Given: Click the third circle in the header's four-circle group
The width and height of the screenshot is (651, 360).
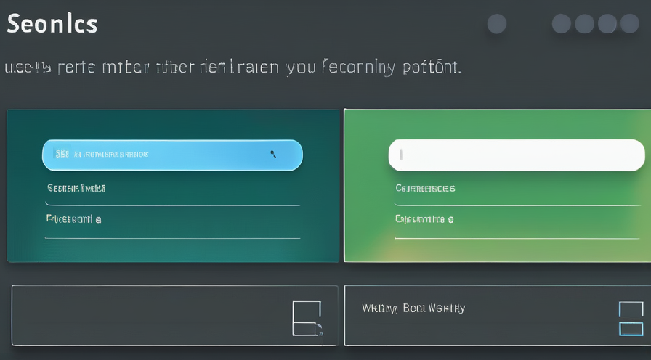Looking at the screenshot, I should point(607,24).
